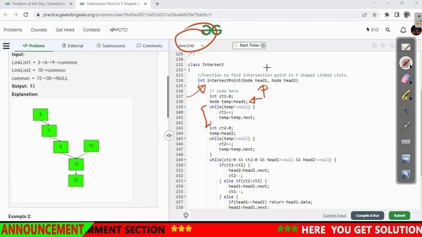Open a new browser tab
The image size is (422, 237).
157,4
